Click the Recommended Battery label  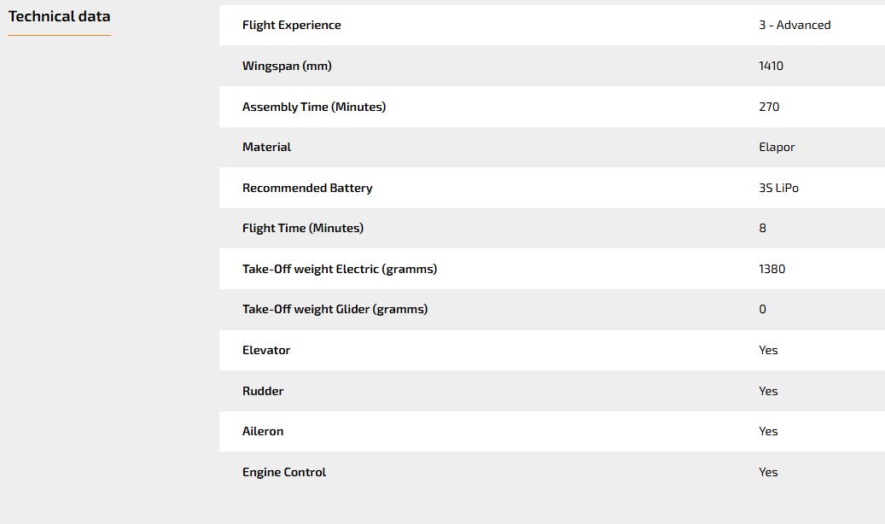307,188
